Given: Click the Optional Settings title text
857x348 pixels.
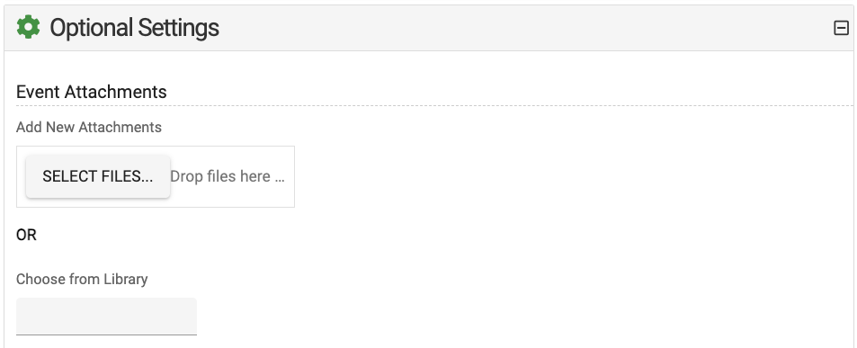Looking at the screenshot, I should tap(135, 27).
